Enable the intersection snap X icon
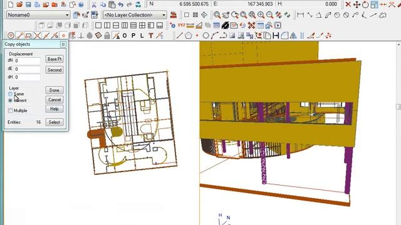The width and height of the screenshot is (401, 225). tap(38, 36)
